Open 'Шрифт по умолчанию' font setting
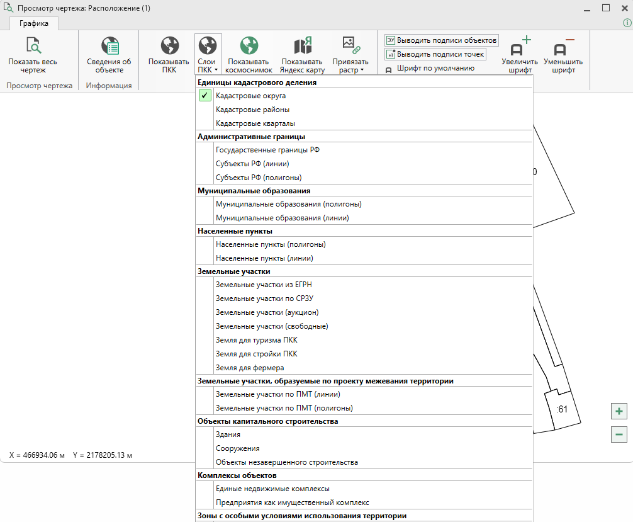 point(435,68)
